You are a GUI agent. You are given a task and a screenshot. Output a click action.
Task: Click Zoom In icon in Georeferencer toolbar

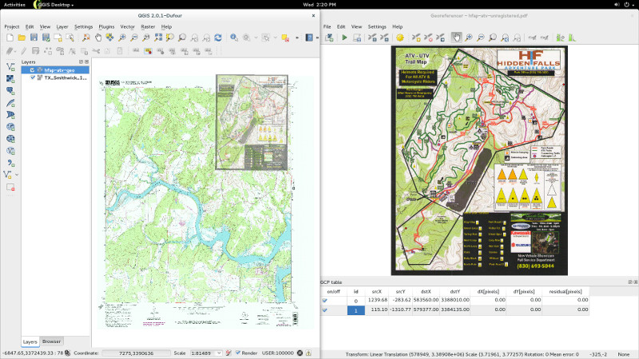(x=469, y=37)
